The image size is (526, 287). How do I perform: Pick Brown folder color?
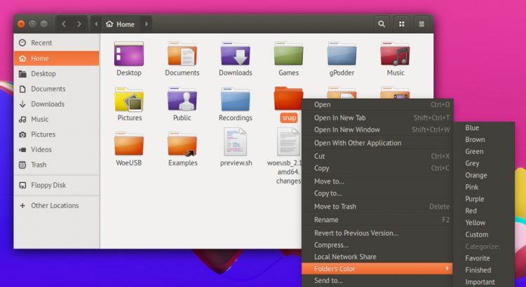pos(485,139)
